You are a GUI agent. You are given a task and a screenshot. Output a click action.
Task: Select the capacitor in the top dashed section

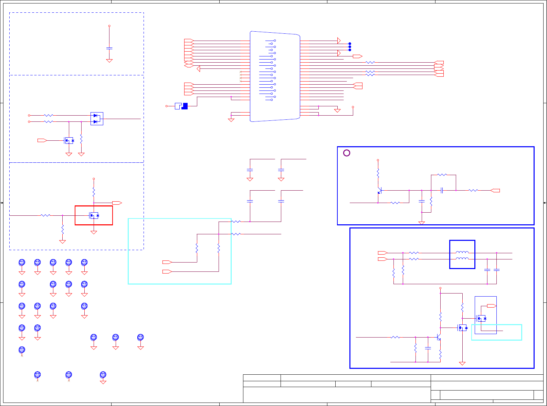coord(109,48)
